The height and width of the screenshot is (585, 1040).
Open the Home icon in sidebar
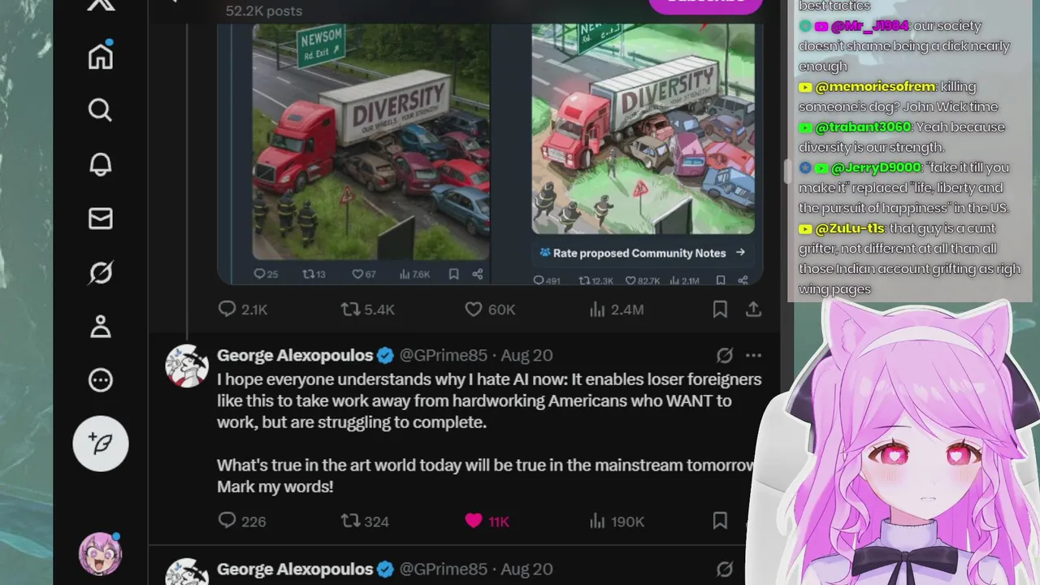coord(101,55)
